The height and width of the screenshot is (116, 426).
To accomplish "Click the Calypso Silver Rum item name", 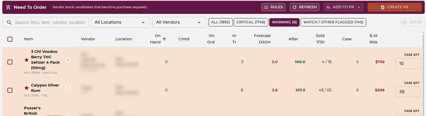I will [45, 88].
